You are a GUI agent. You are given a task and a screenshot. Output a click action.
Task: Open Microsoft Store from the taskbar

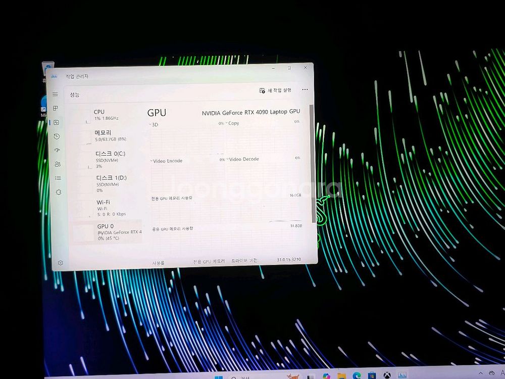(x=372, y=376)
